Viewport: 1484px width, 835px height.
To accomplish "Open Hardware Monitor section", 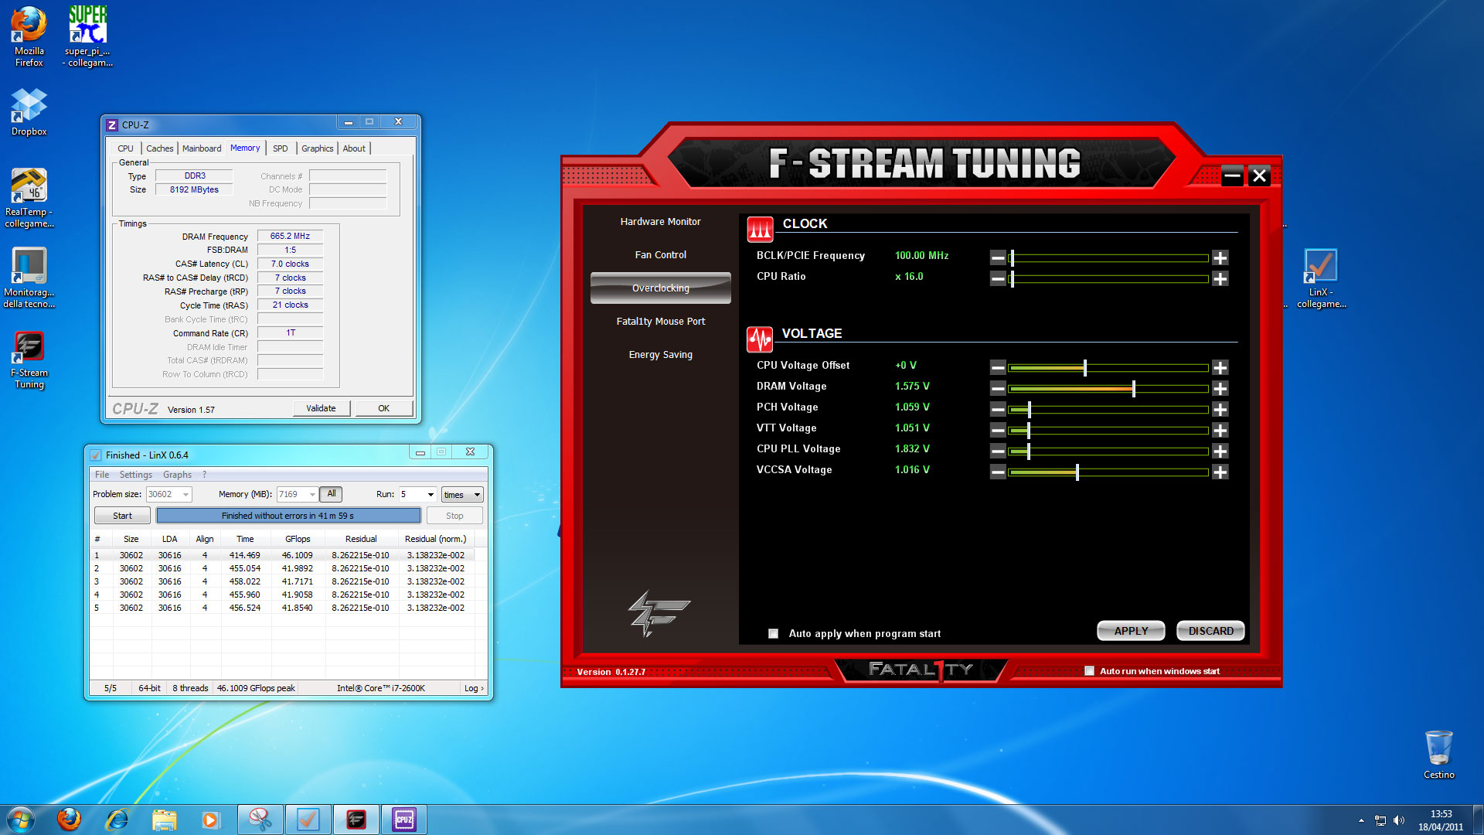I will 660,222.
